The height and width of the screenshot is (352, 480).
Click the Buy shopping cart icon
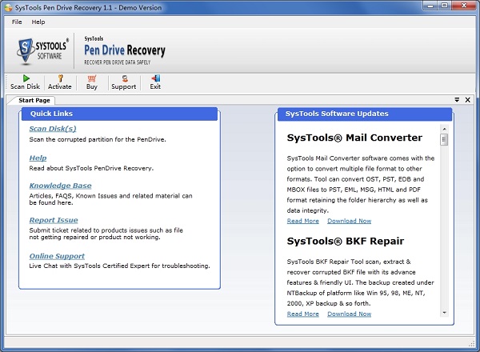pyautogui.click(x=92, y=78)
